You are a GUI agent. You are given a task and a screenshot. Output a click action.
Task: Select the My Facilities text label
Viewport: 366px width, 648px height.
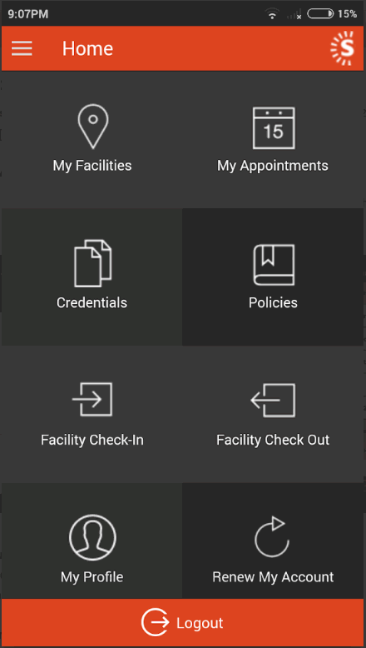[92, 166]
